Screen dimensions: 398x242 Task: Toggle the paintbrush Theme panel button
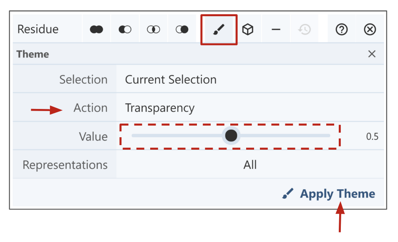pos(219,30)
